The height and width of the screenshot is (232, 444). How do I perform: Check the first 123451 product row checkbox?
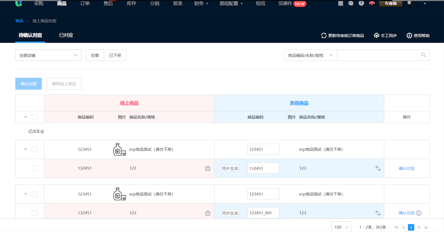click(x=34, y=149)
